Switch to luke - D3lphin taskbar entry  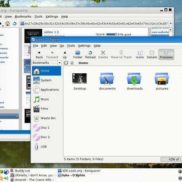(71, 175)
